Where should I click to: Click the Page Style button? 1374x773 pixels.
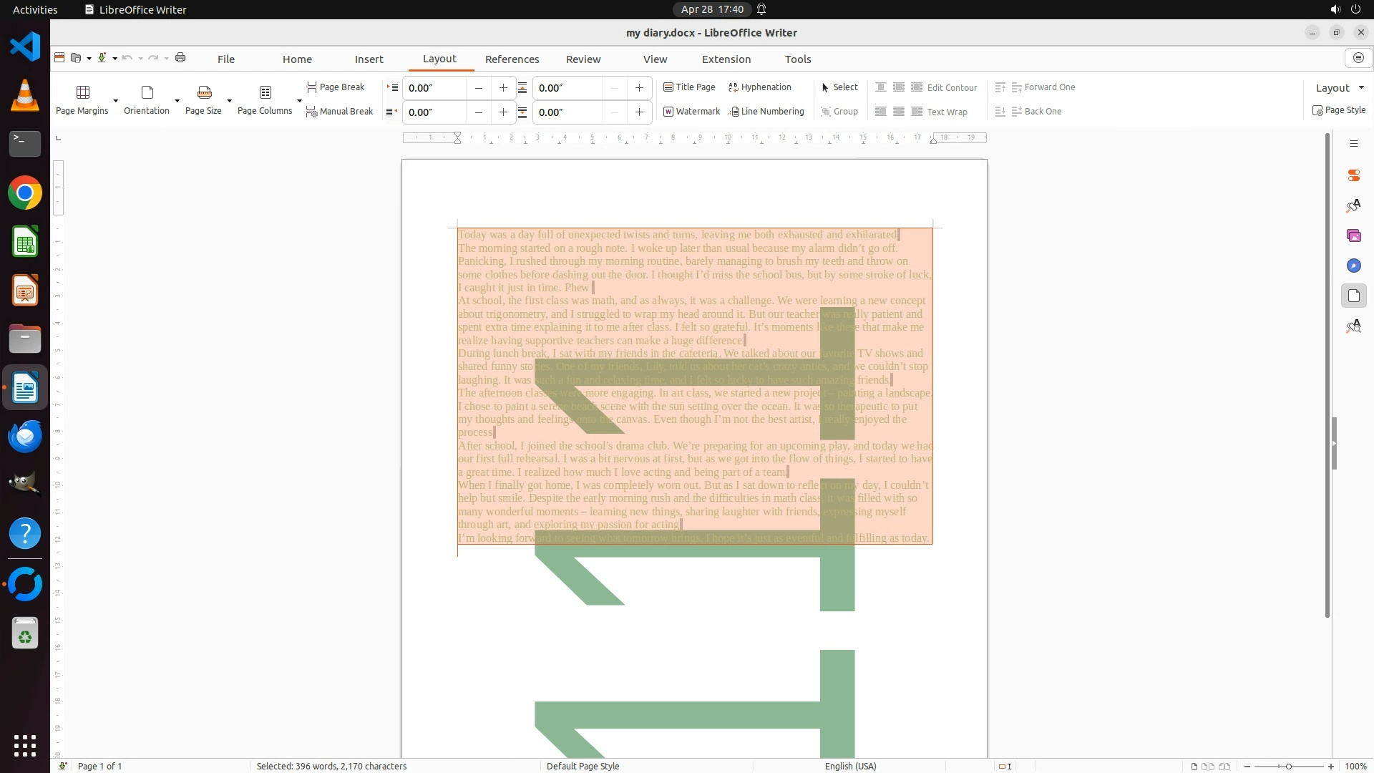coord(1338,110)
